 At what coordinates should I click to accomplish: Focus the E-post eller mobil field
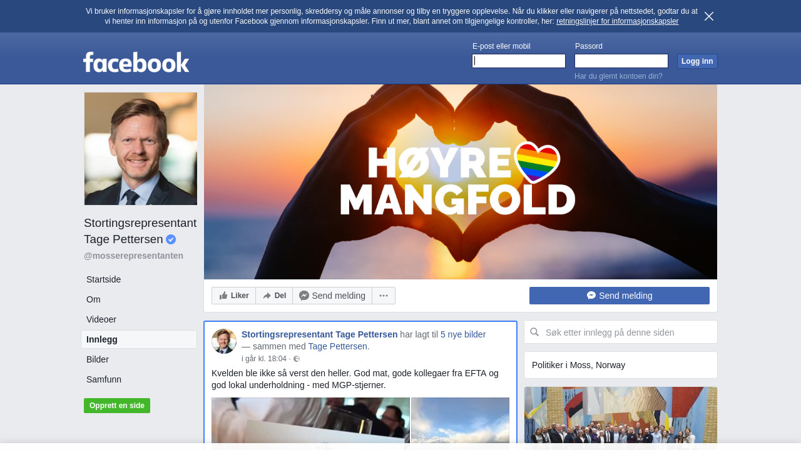pos(519,61)
